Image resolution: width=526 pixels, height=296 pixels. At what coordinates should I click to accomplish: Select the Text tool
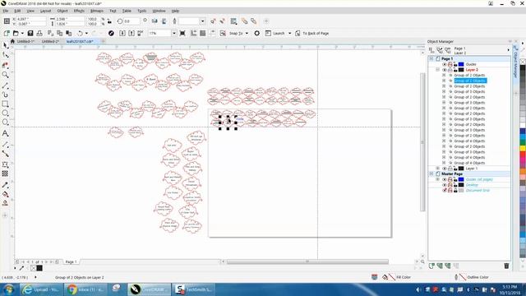(x=5, y=133)
